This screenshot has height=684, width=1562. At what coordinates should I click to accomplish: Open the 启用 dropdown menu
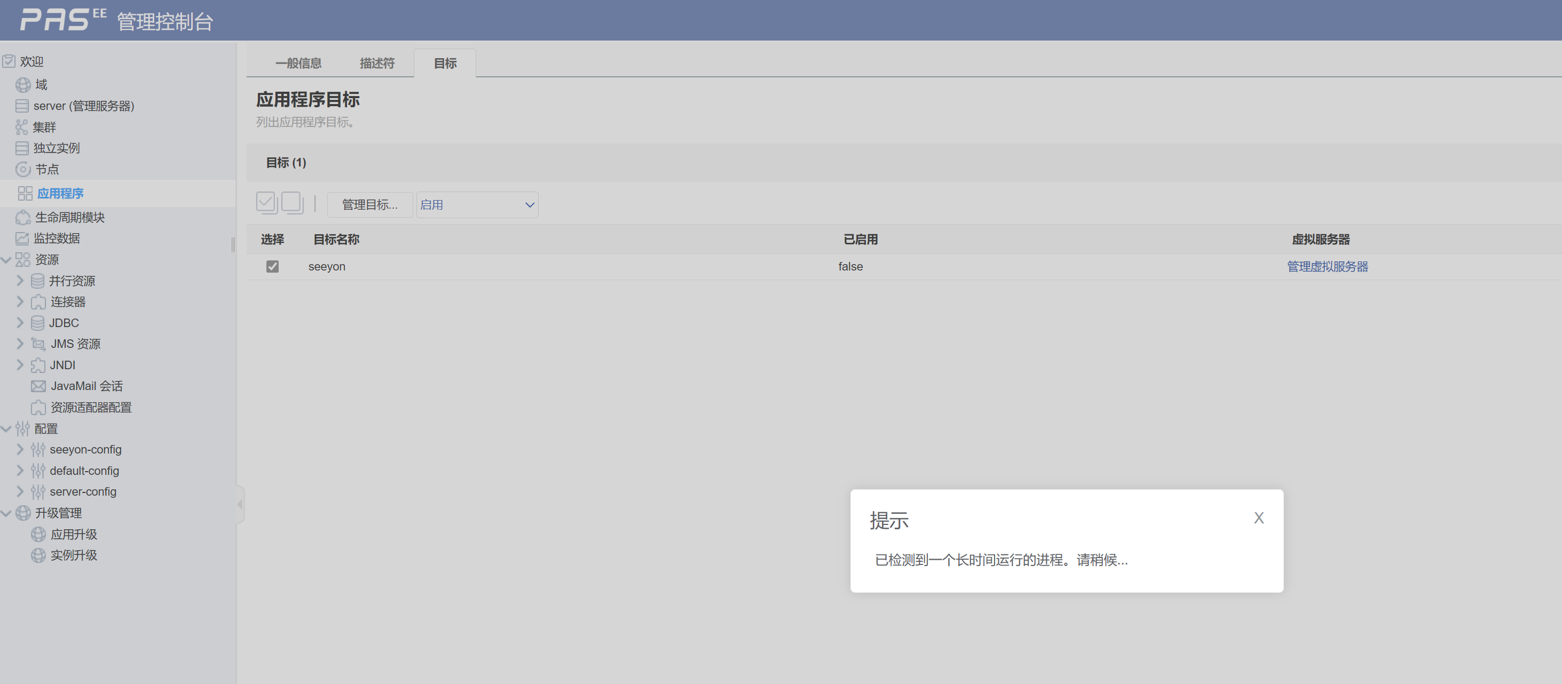(477, 205)
